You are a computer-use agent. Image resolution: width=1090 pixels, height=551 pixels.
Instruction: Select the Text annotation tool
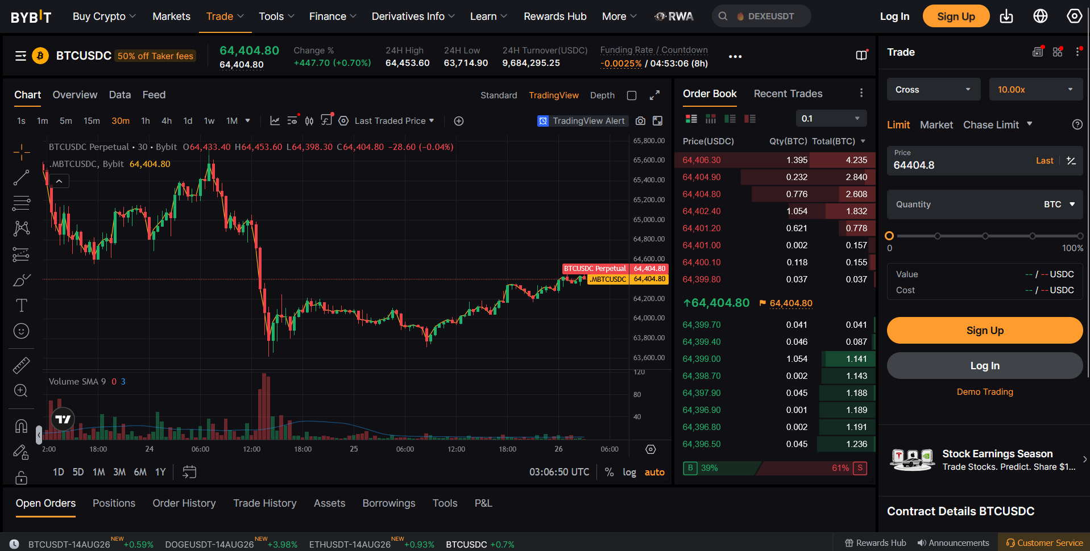point(22,306)
